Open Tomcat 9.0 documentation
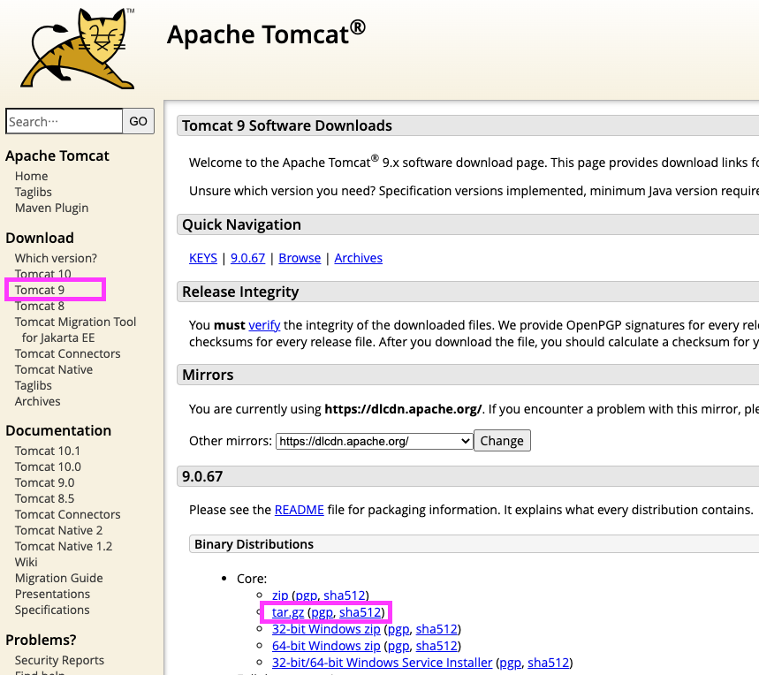The height and width of the screenshot is (675, 759). [x=44, y=483]
